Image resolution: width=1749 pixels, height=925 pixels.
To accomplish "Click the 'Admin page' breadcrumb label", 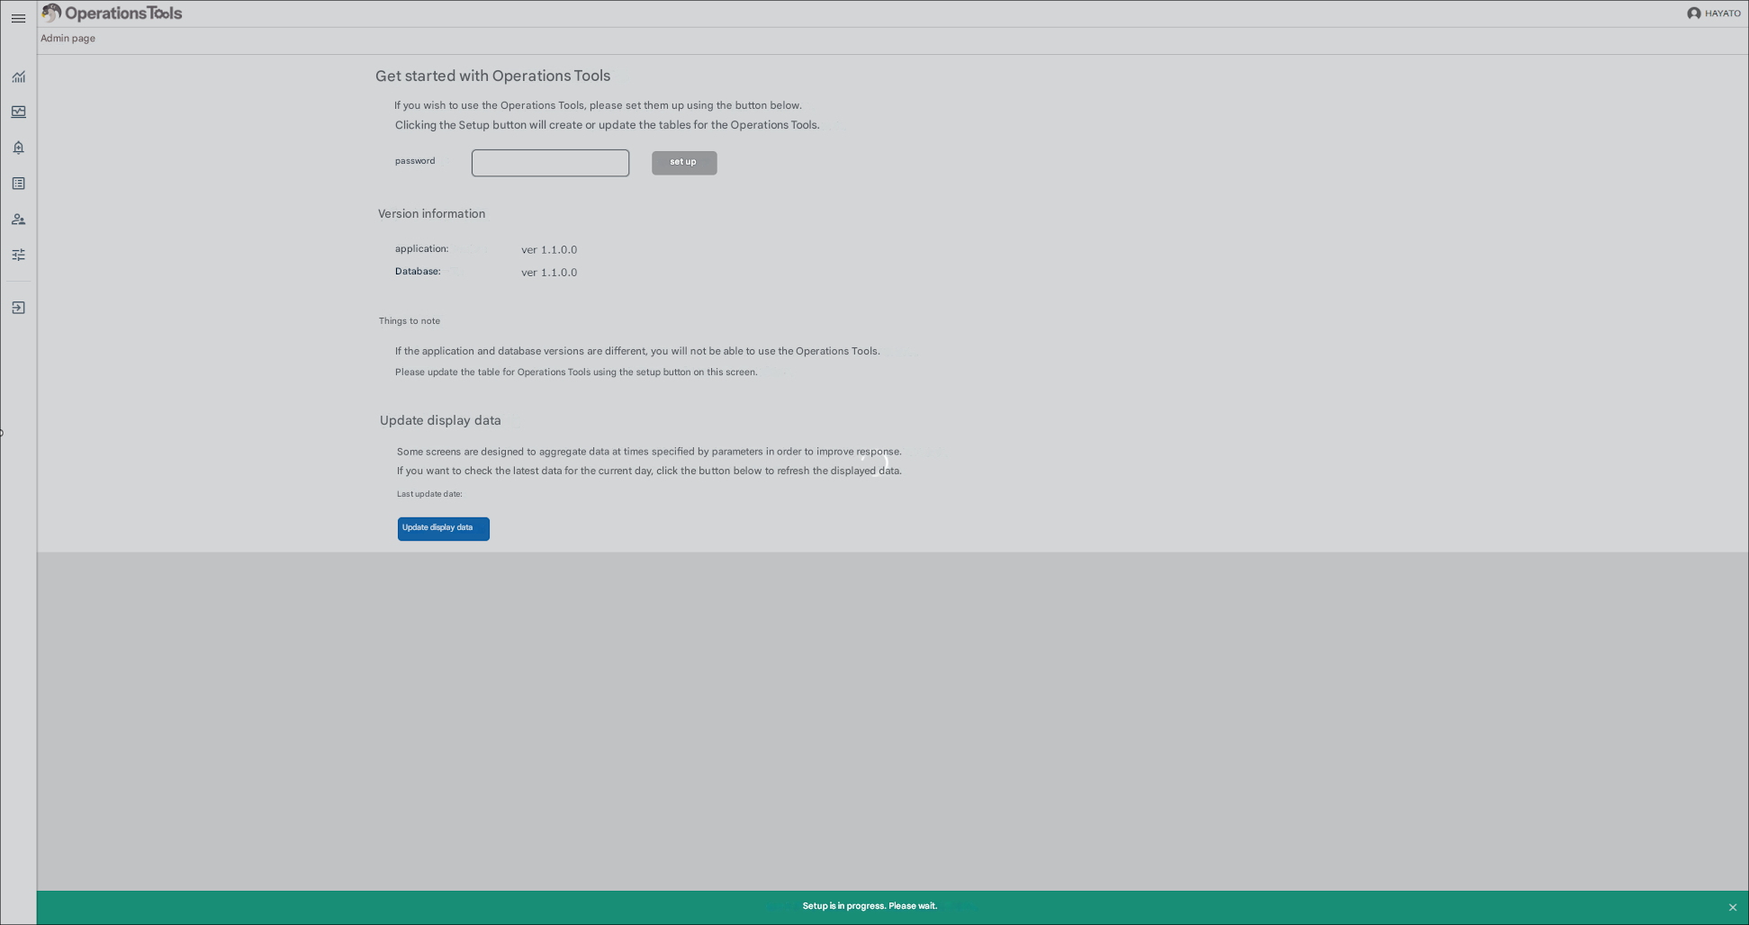I will 68,39.
